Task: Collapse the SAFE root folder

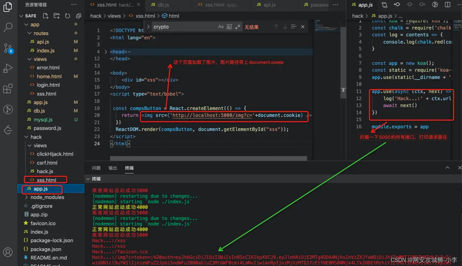Action: click(21, 16)
